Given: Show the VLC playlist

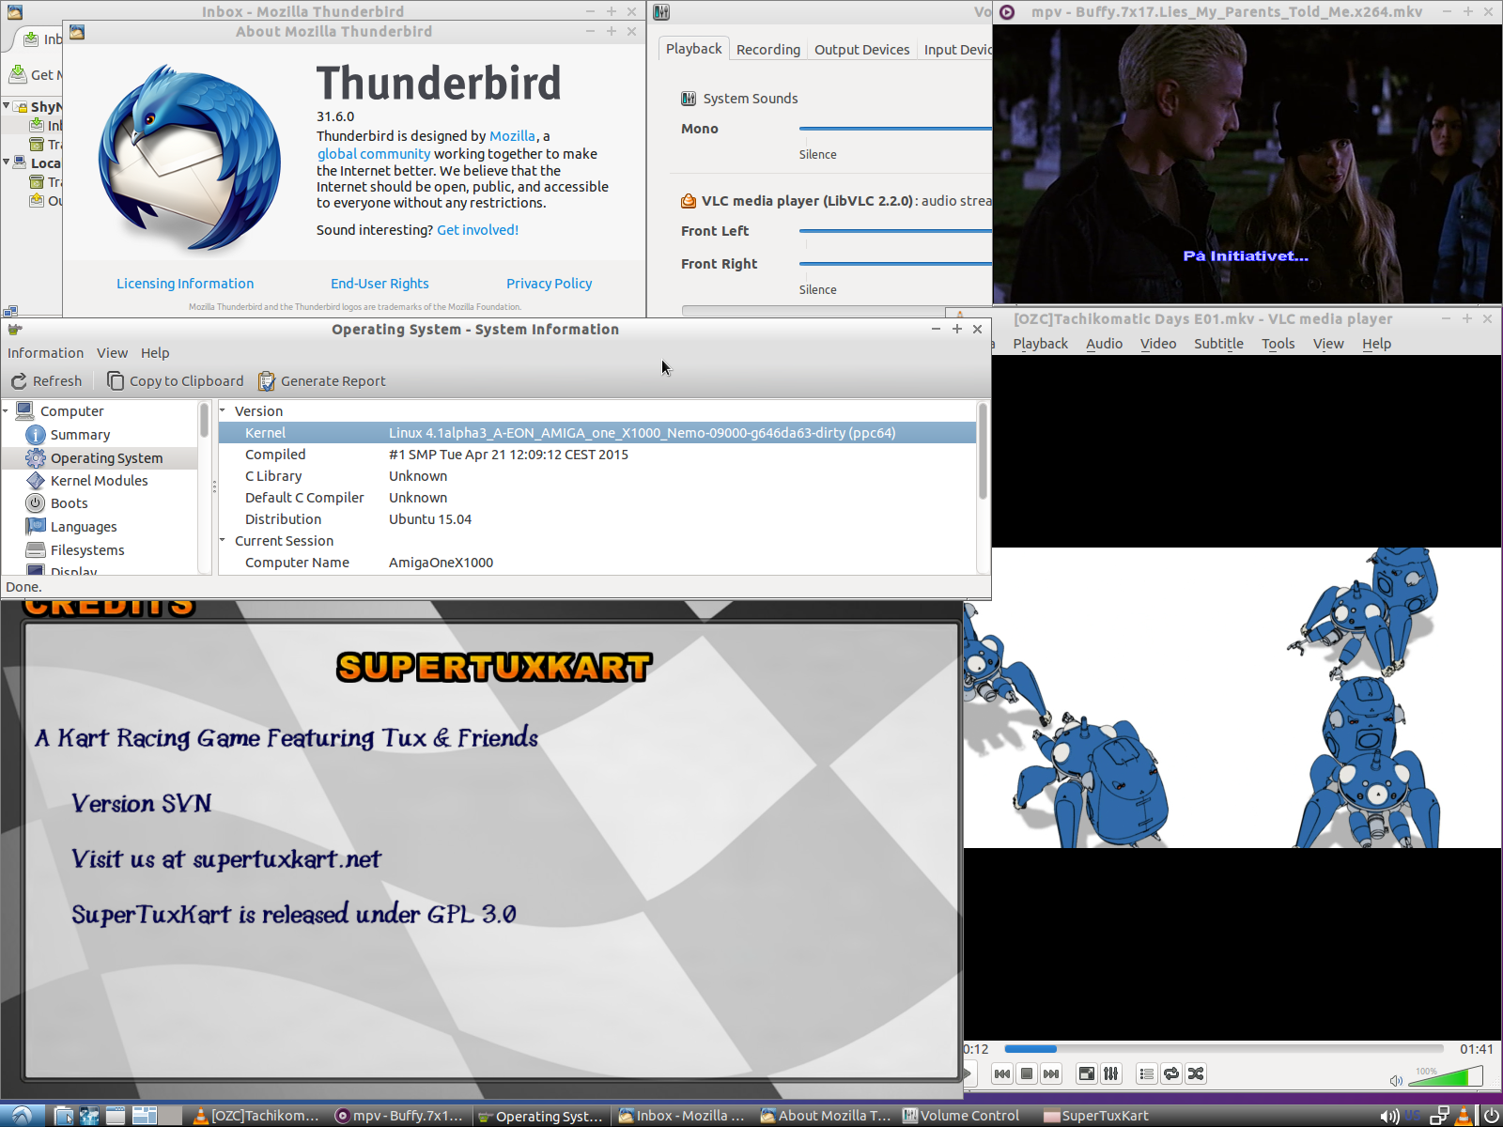Looking at the screenshot, I should coord(1146,1073).
